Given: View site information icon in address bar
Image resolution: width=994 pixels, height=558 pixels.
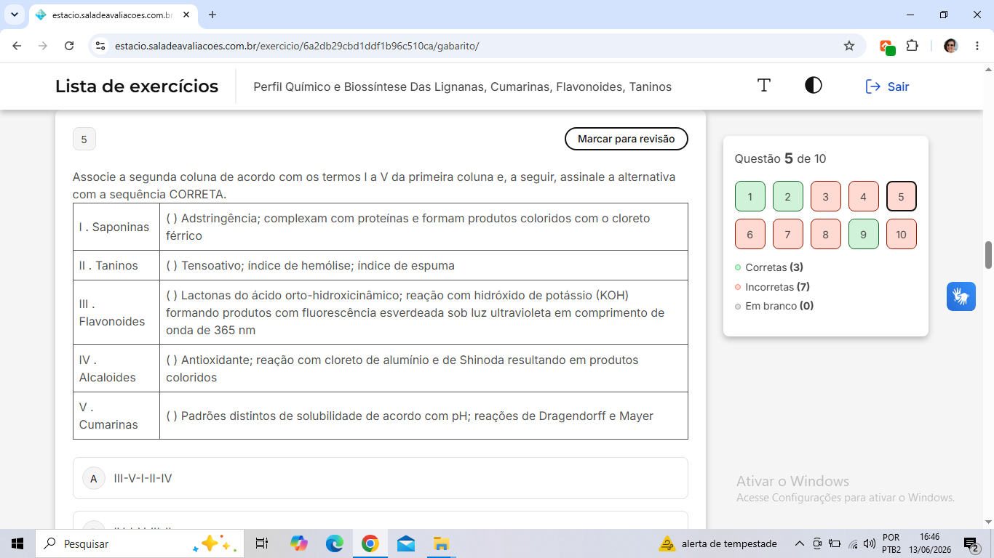Looking at the screenshot, I should coord(101,46).
